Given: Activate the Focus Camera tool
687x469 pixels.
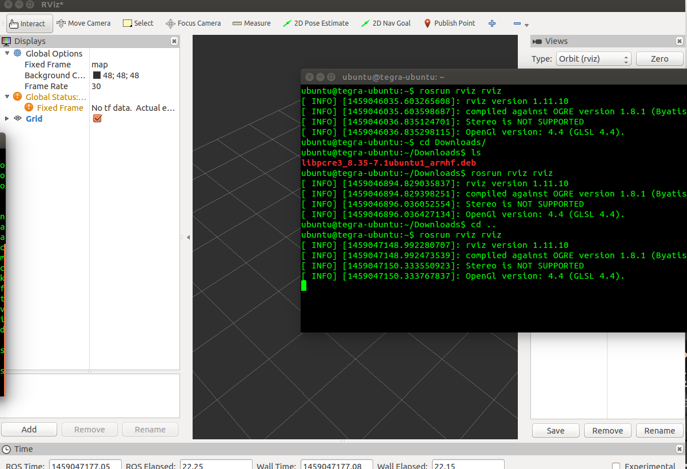Looking at the screenshot, I should tap(193, 23).
